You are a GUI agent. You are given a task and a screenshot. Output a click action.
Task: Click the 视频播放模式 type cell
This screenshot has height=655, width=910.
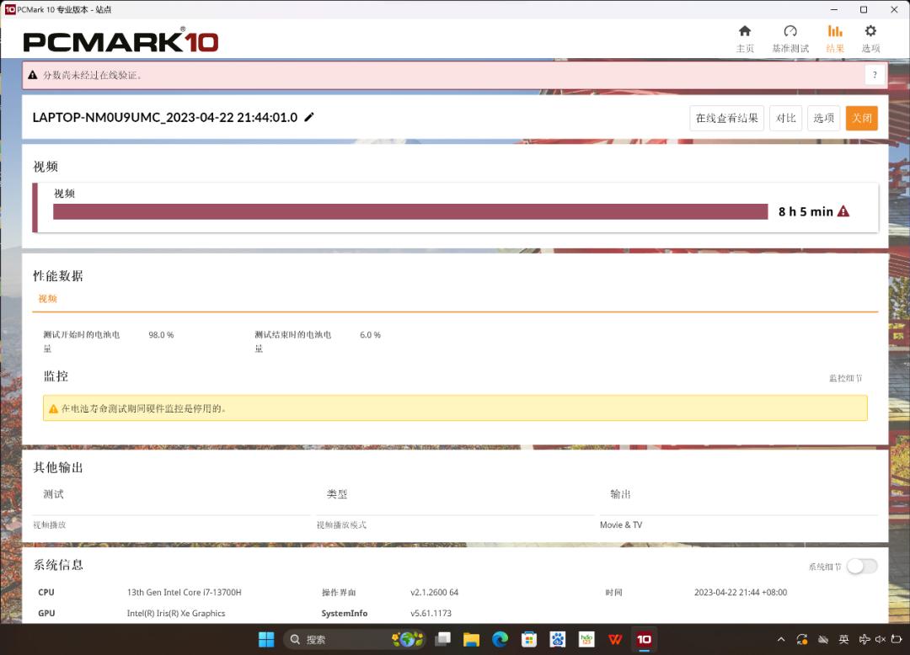[341, 525]
